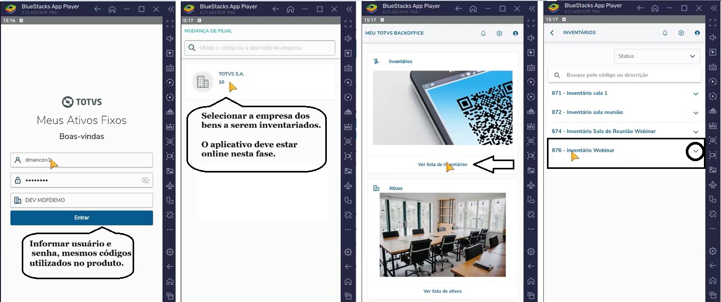Expand the 876 - Inventário Webinar chevron

(696, 151)
